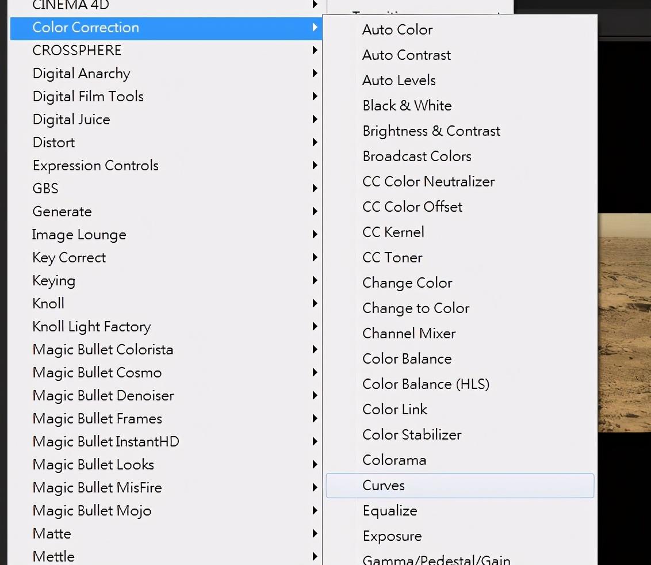The height and width of the screenshot is (565, 651).
Task: Open the Digital Anarchy plugin category
Action: (x=82, y=74)
